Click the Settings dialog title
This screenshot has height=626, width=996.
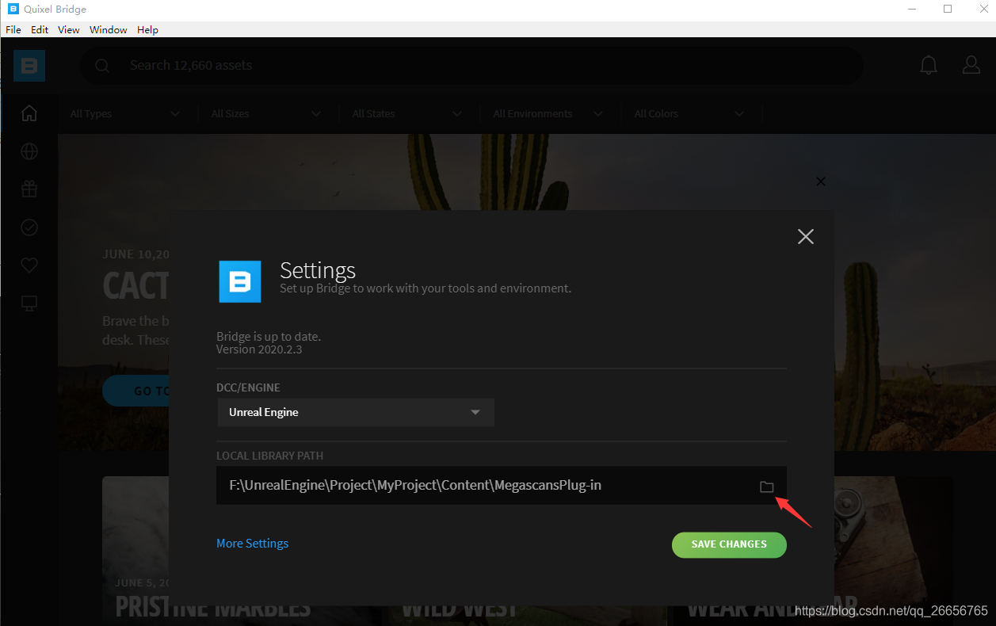click(x=318, y=270)
